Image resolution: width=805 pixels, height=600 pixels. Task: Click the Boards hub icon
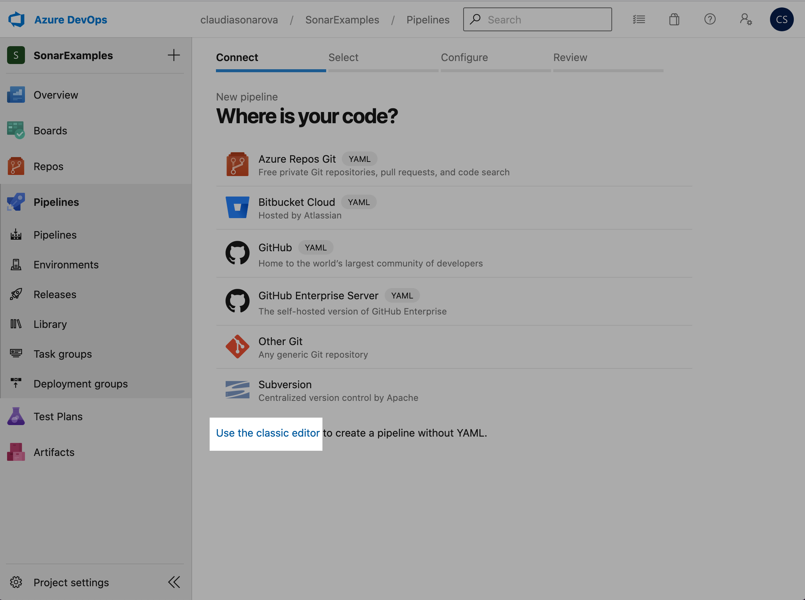[16, 131]
